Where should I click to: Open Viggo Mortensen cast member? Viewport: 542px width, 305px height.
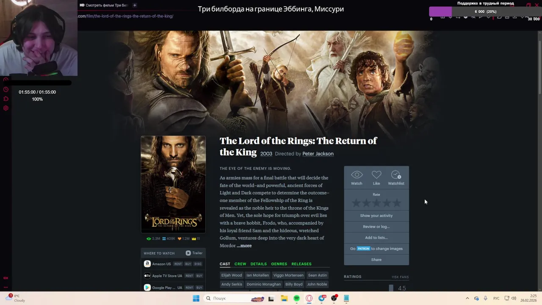point(288,275)
